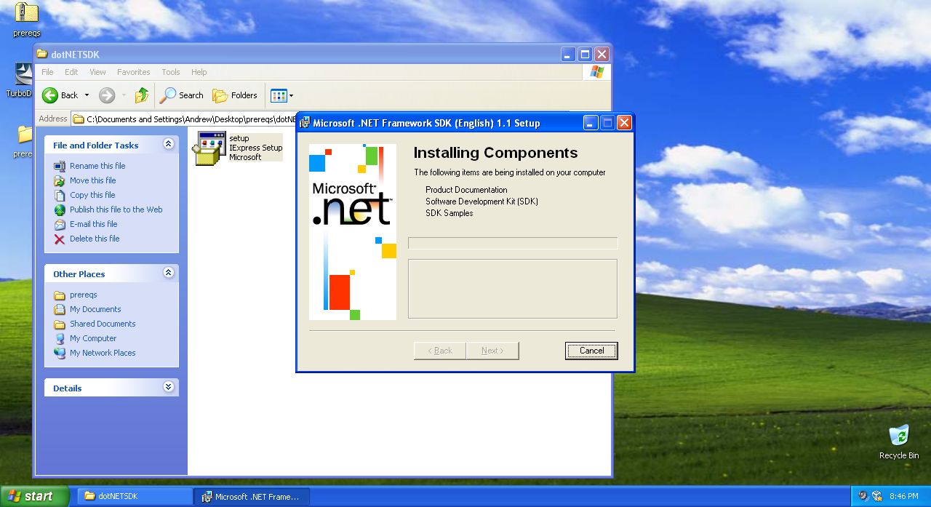
Task: Open My Documents in Other Places
Action: tap(95, 309)
